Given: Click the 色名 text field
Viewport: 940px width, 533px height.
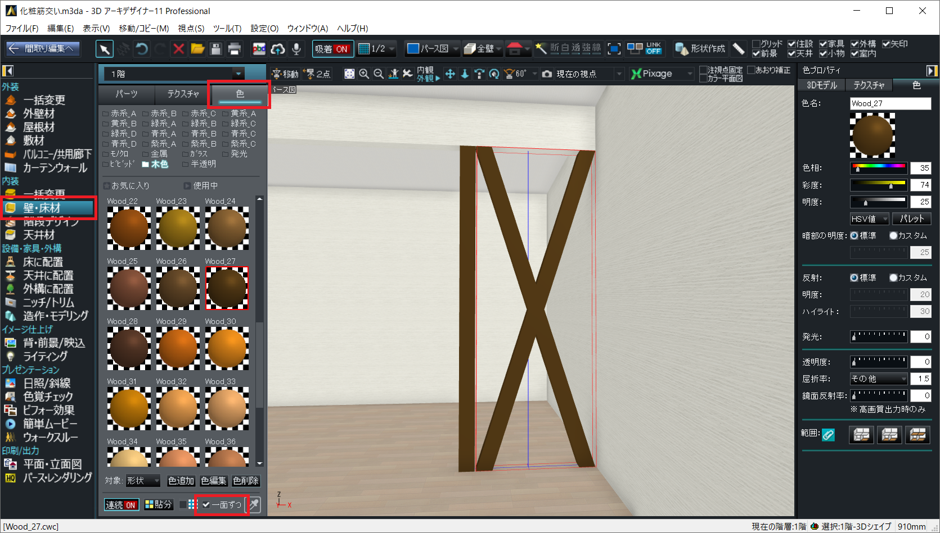Looking at the screenshot, I should pos(890,103).
